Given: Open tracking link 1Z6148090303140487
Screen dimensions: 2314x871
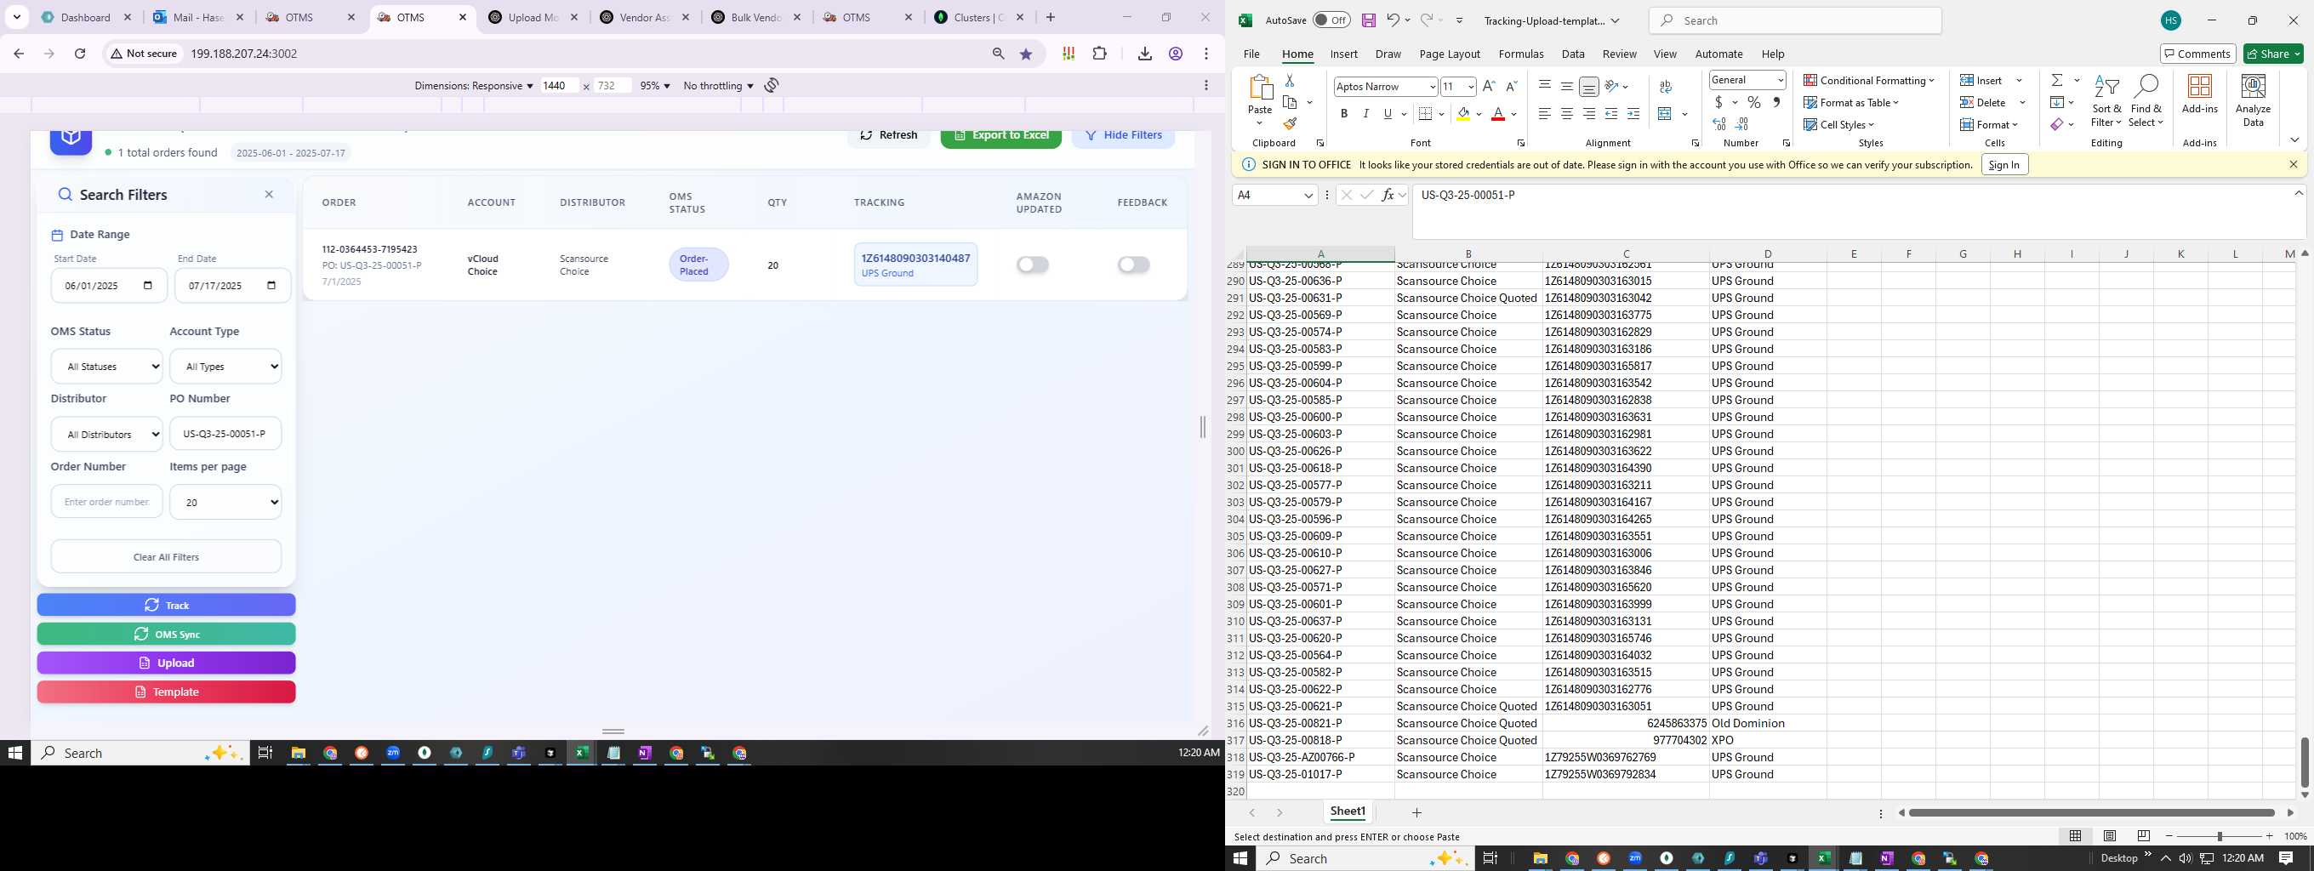Looking at the screenshot, I should (x=915, y=258).
